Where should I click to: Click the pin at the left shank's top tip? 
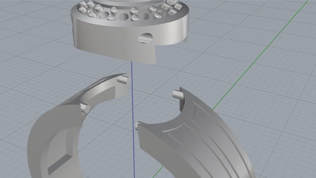(123, 80)
